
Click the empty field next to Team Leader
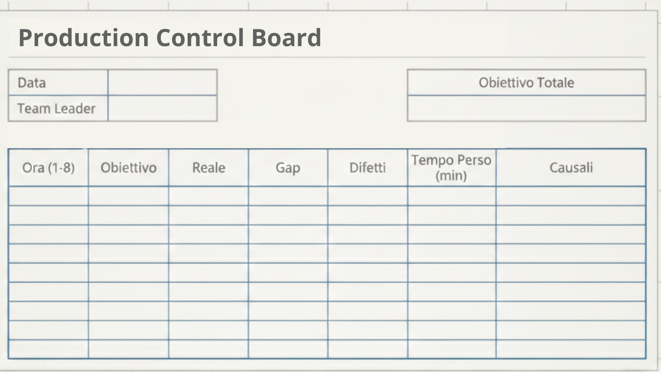[162, 108]
